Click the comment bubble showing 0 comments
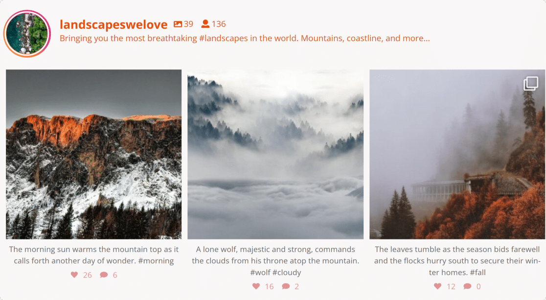 pyautogui.click(x=467, y=286)
